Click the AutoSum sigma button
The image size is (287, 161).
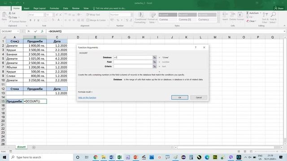(252, 13)
